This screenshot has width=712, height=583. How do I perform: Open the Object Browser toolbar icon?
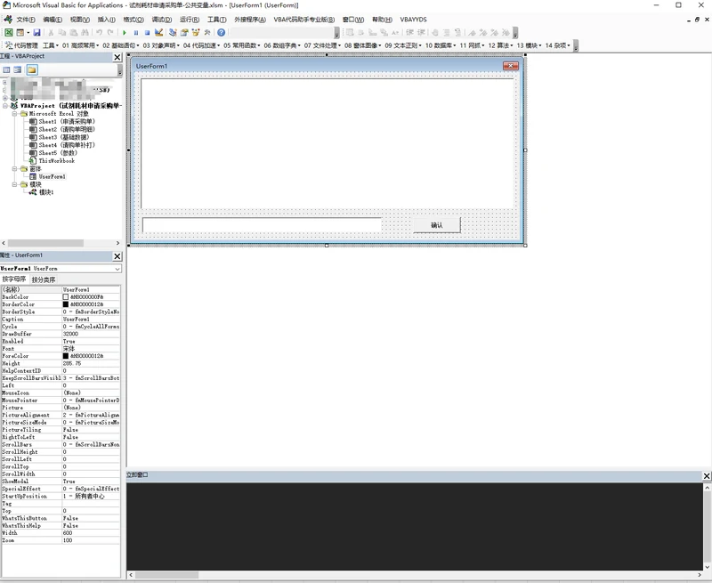click(196, 32)
